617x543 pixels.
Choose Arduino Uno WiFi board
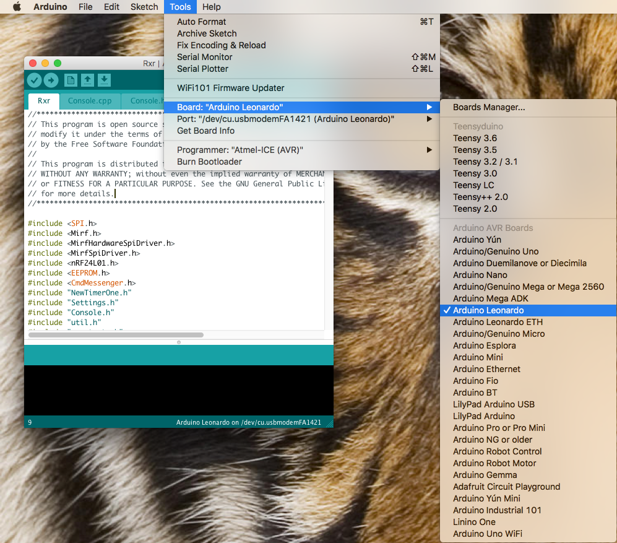click(x=529, y=534)
